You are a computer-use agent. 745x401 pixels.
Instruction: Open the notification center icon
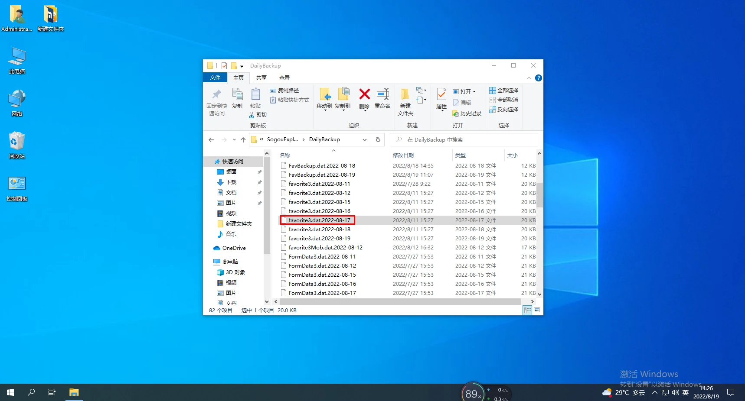point(731,392)
